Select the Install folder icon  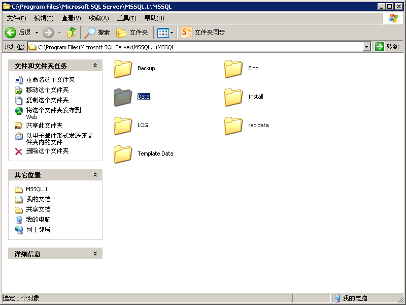[x=233, y=97]
